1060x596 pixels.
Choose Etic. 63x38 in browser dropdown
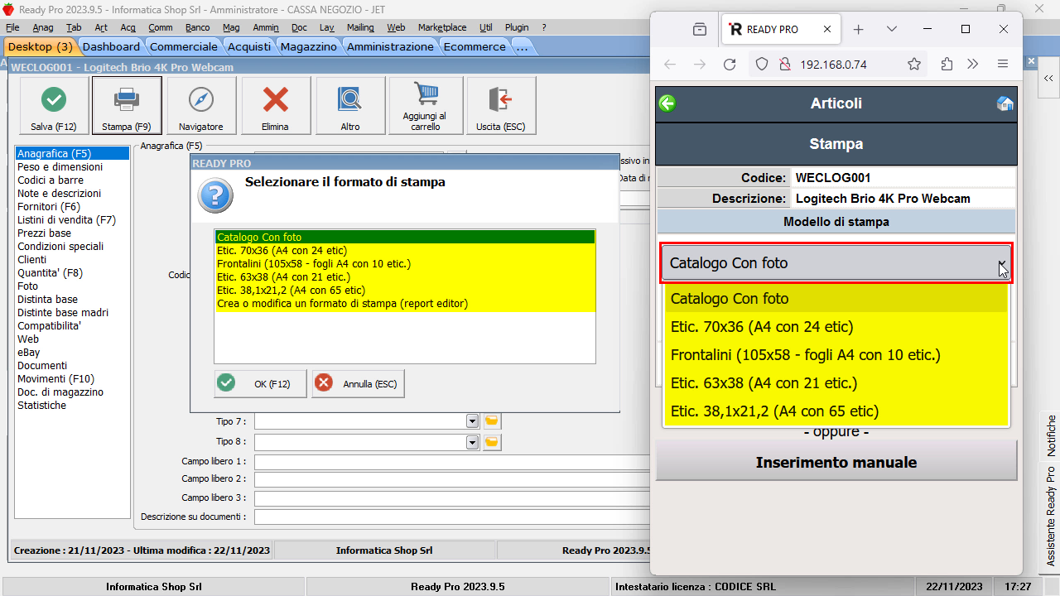tap(836, 383)
